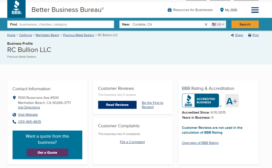Click the Print link
Image resolution: width=272 pixels, height=168 pixels.
[256, 35]
